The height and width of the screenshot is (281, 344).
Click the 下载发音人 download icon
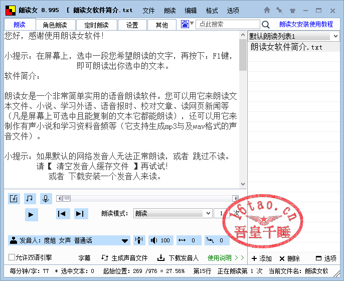pyautogui.click(x=161, y=258)
